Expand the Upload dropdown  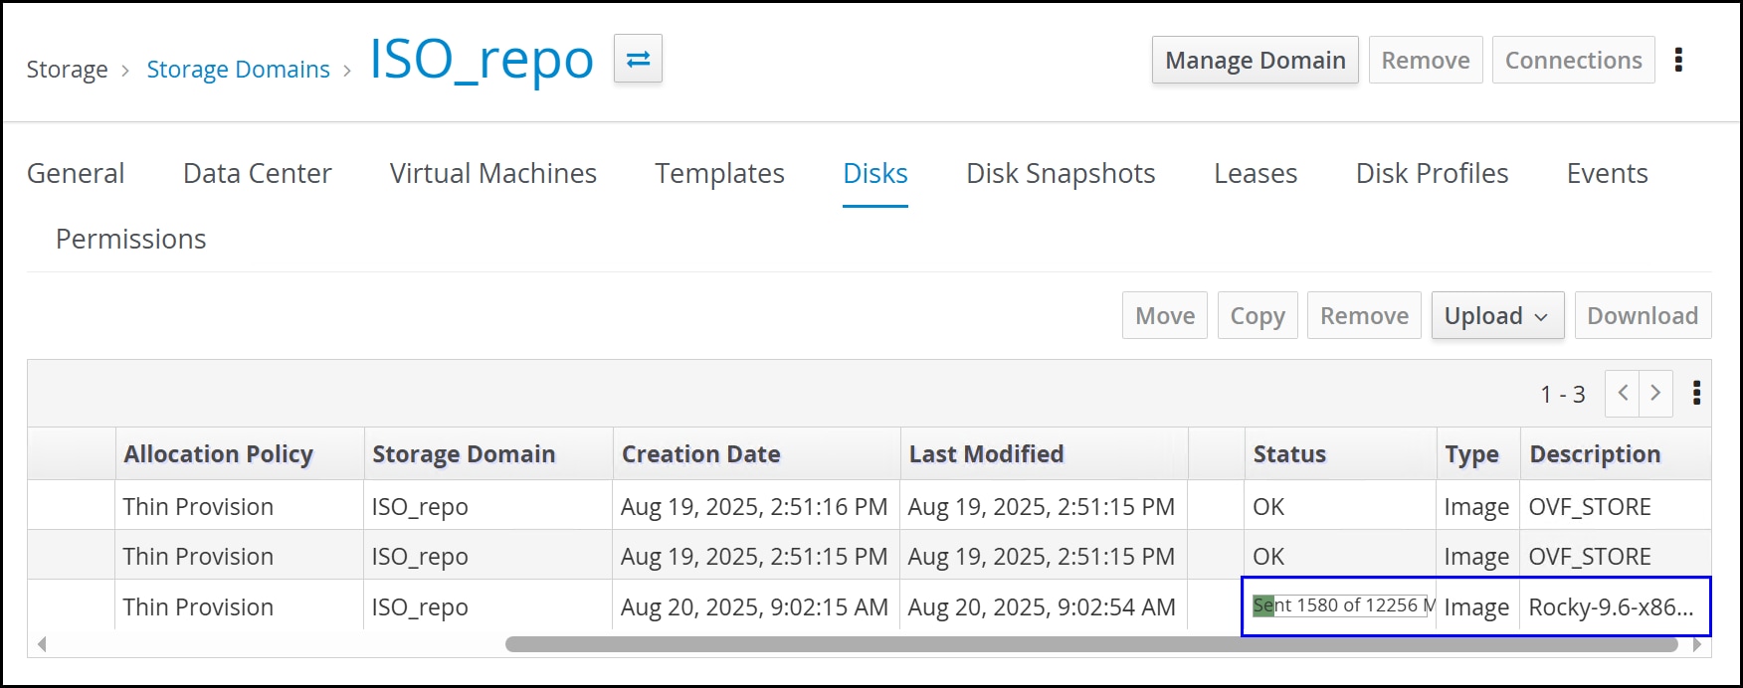point(1497,315)
